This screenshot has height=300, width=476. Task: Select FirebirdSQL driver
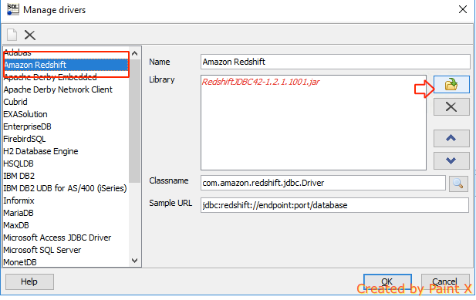(66, 139)
